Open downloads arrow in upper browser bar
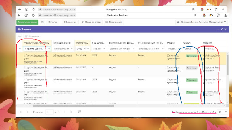Image resolution: width=232 pixels, height=130 pixels. point(223,9)
